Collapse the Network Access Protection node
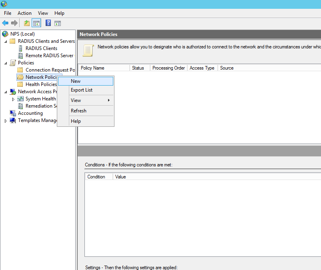Image resolution: width=321 pixels, height=270 pixels. 6,92
